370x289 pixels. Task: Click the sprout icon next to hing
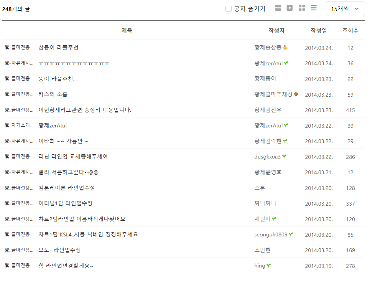269,266
